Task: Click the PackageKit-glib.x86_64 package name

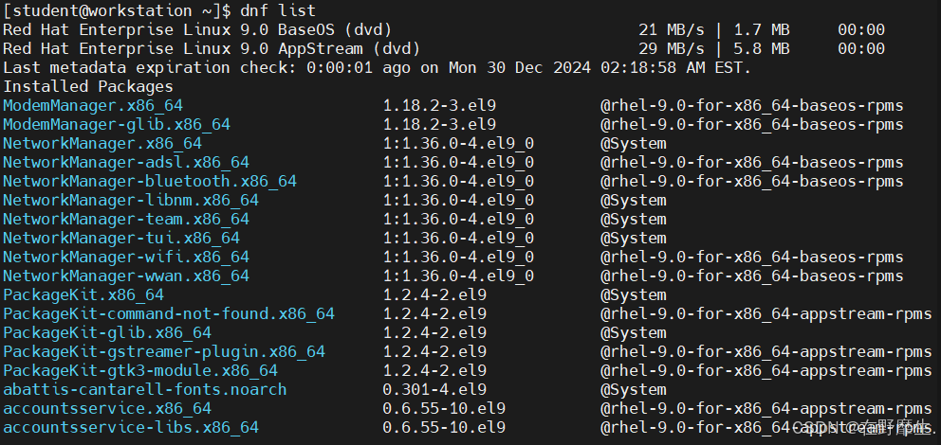Action: pos(107,333)
